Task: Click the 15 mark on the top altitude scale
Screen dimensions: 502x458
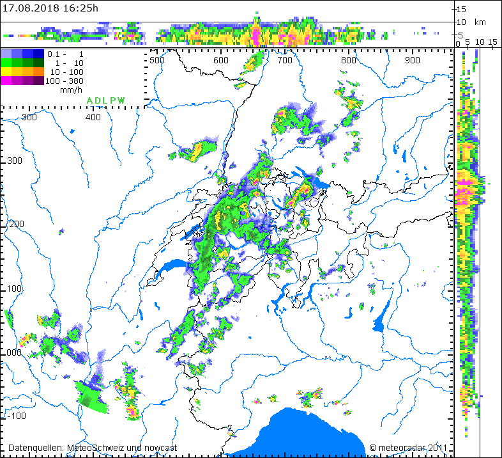Action: (x=461, y=10)
